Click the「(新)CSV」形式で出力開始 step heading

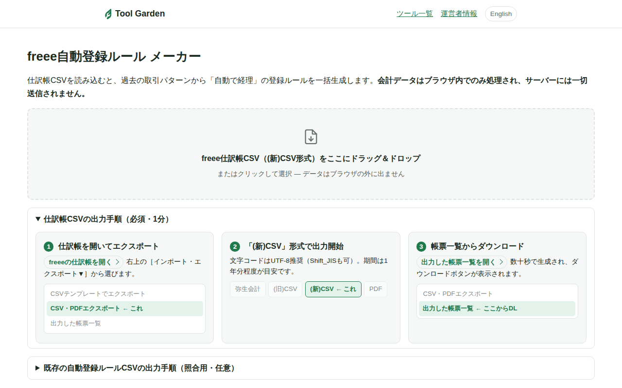pyautogui.click(x=294, y=246)
